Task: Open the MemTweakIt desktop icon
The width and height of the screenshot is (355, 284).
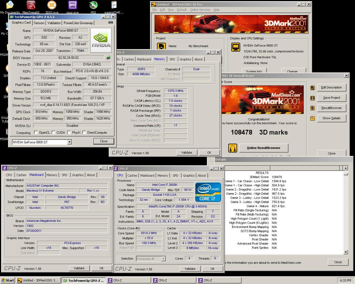Action: tap(31, 7)
